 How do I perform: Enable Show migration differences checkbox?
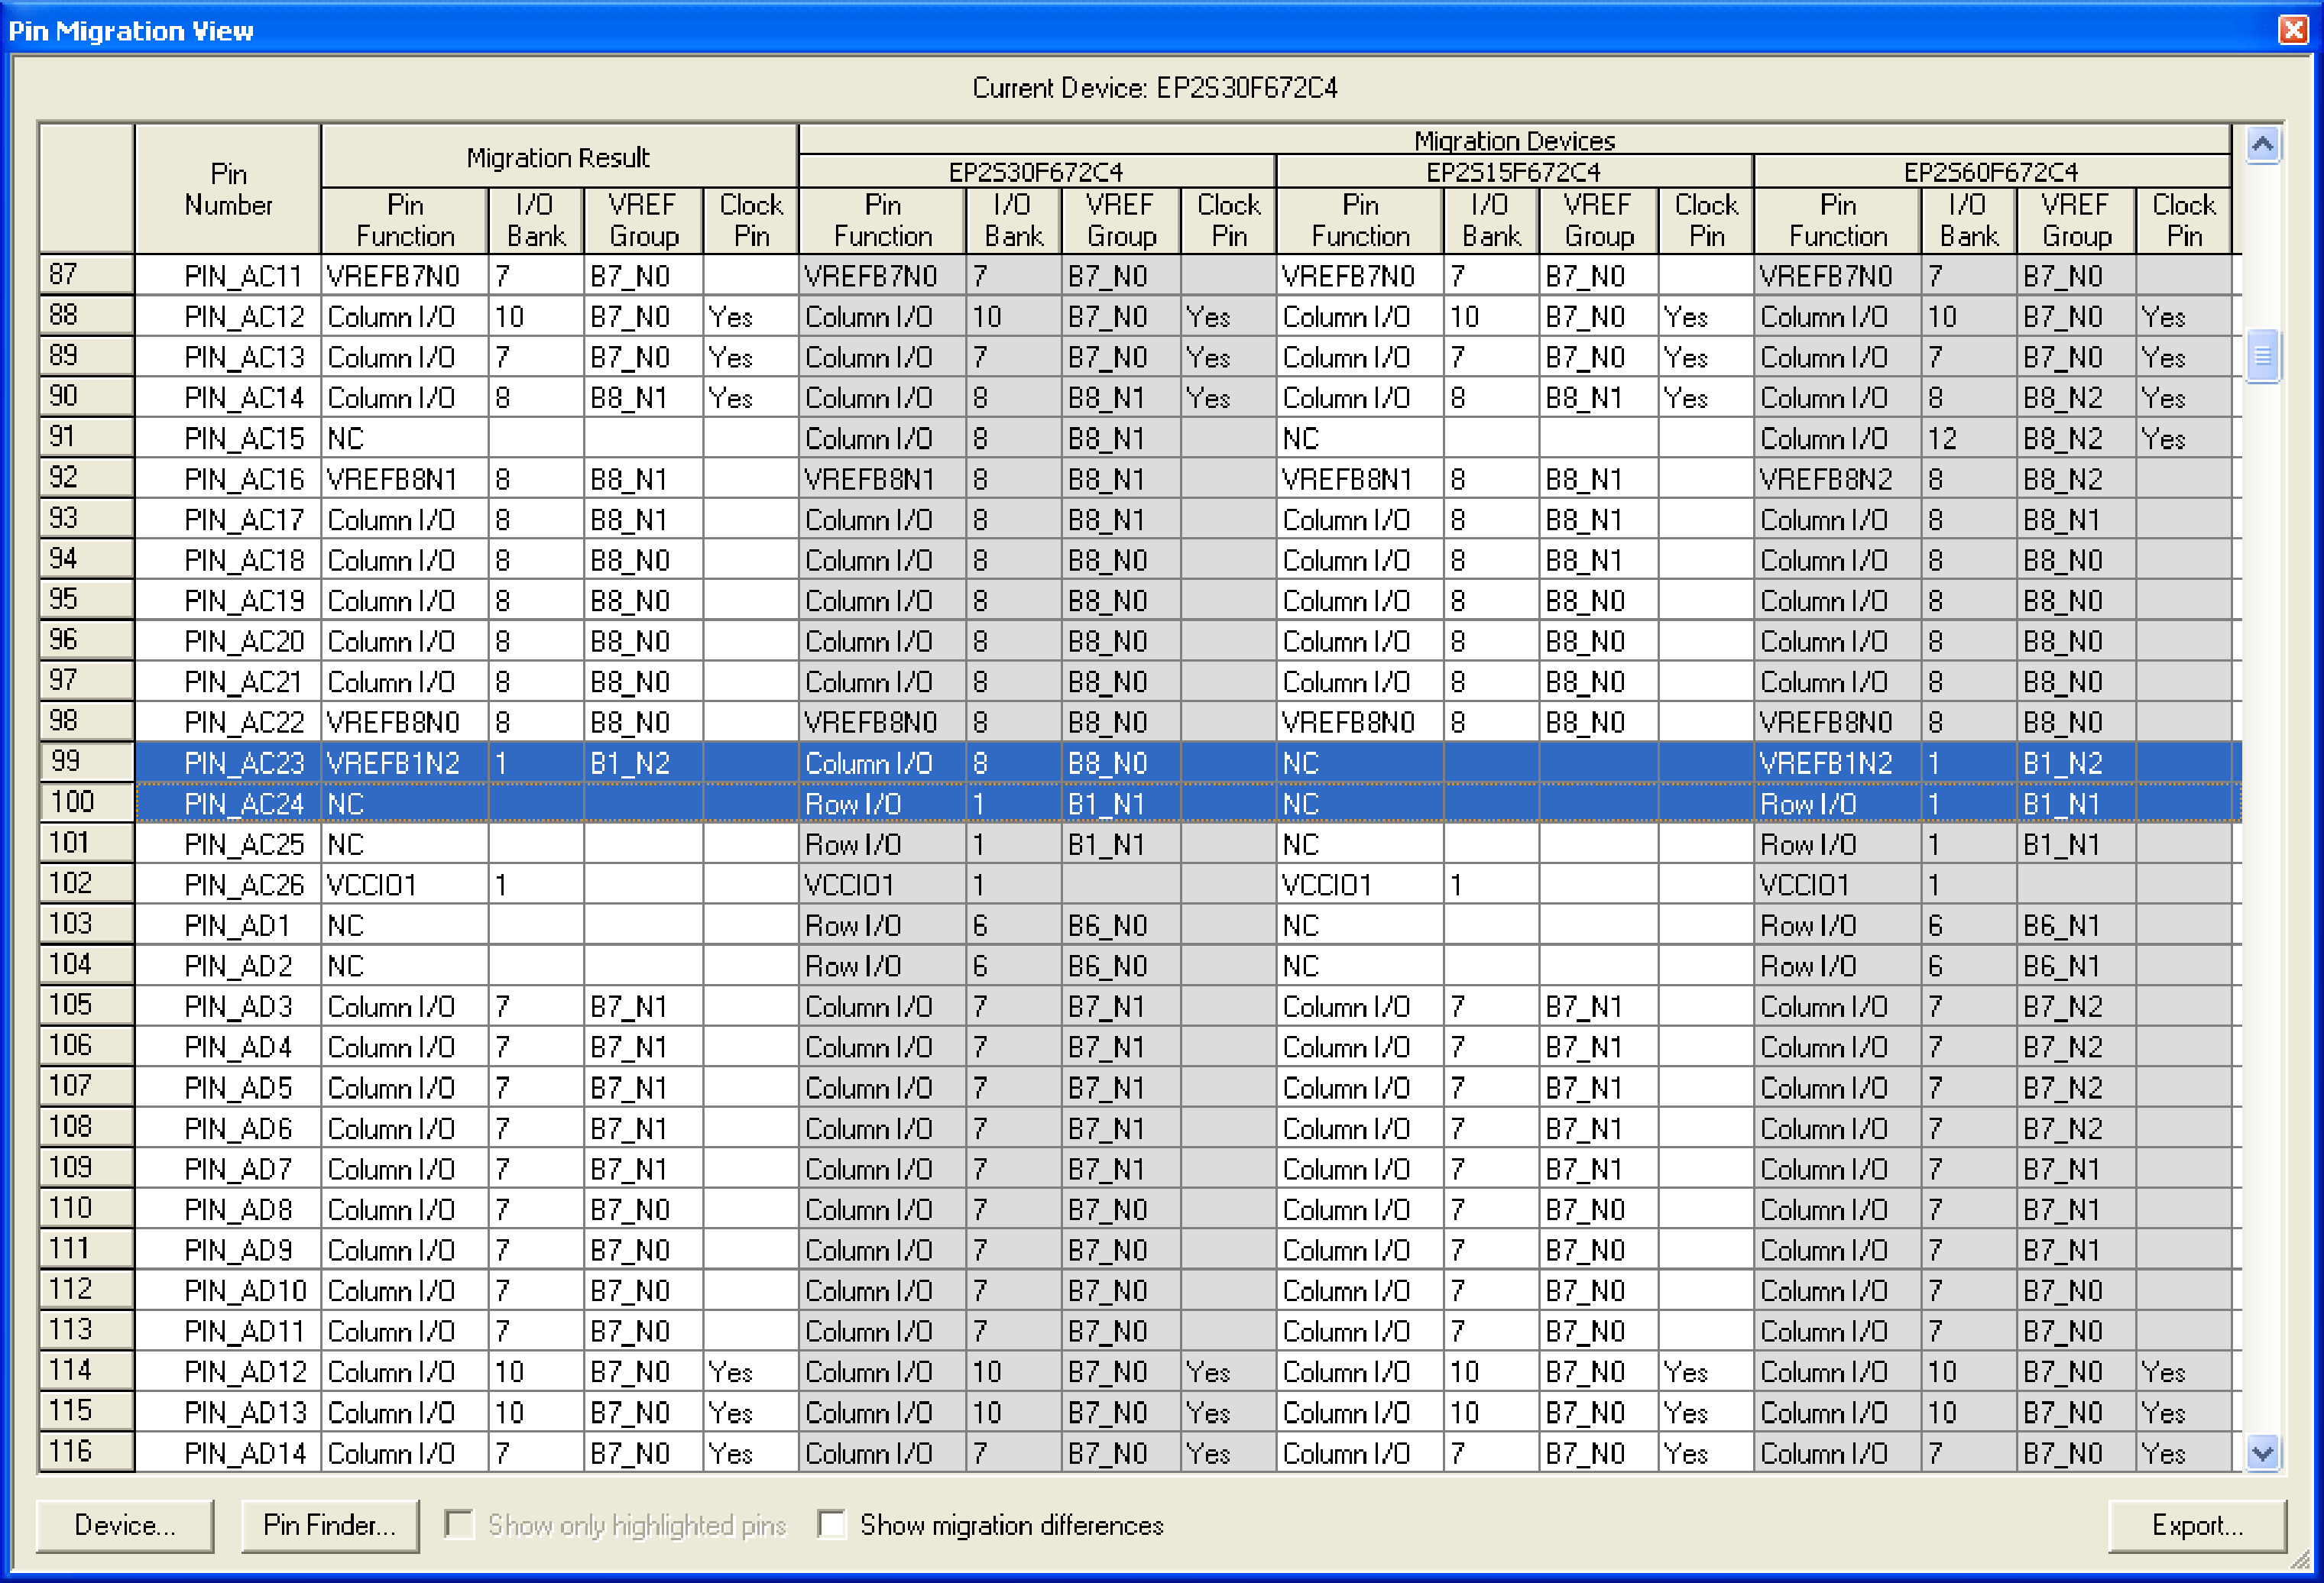[x=831, y=1524]
